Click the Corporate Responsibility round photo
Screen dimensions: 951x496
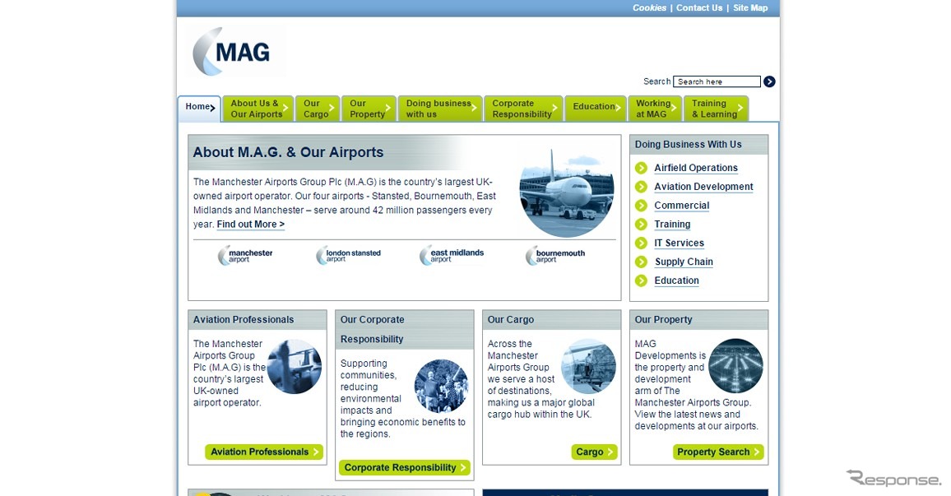(x=441, y=387)
